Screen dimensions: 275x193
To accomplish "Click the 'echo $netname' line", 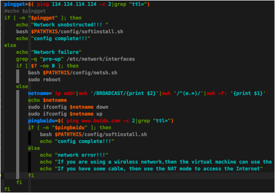I will pyautogui.click(x=47, y=100).
